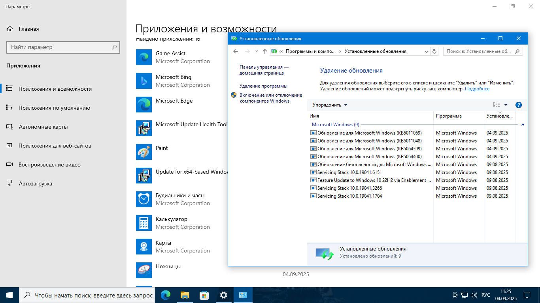Refresh the Установленные обновления list
The width and height of the screenshot is (540, 303).
[435, 51]
